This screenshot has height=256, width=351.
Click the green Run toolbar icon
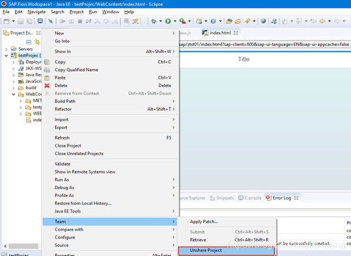point(168,21)
